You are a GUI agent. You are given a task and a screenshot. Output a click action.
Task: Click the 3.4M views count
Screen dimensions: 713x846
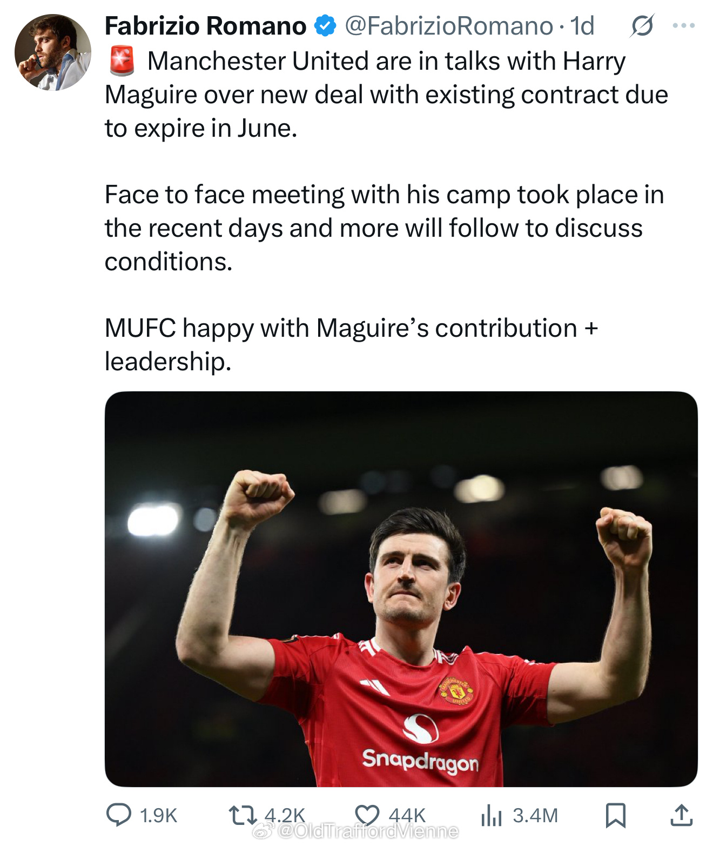point(535,815)
